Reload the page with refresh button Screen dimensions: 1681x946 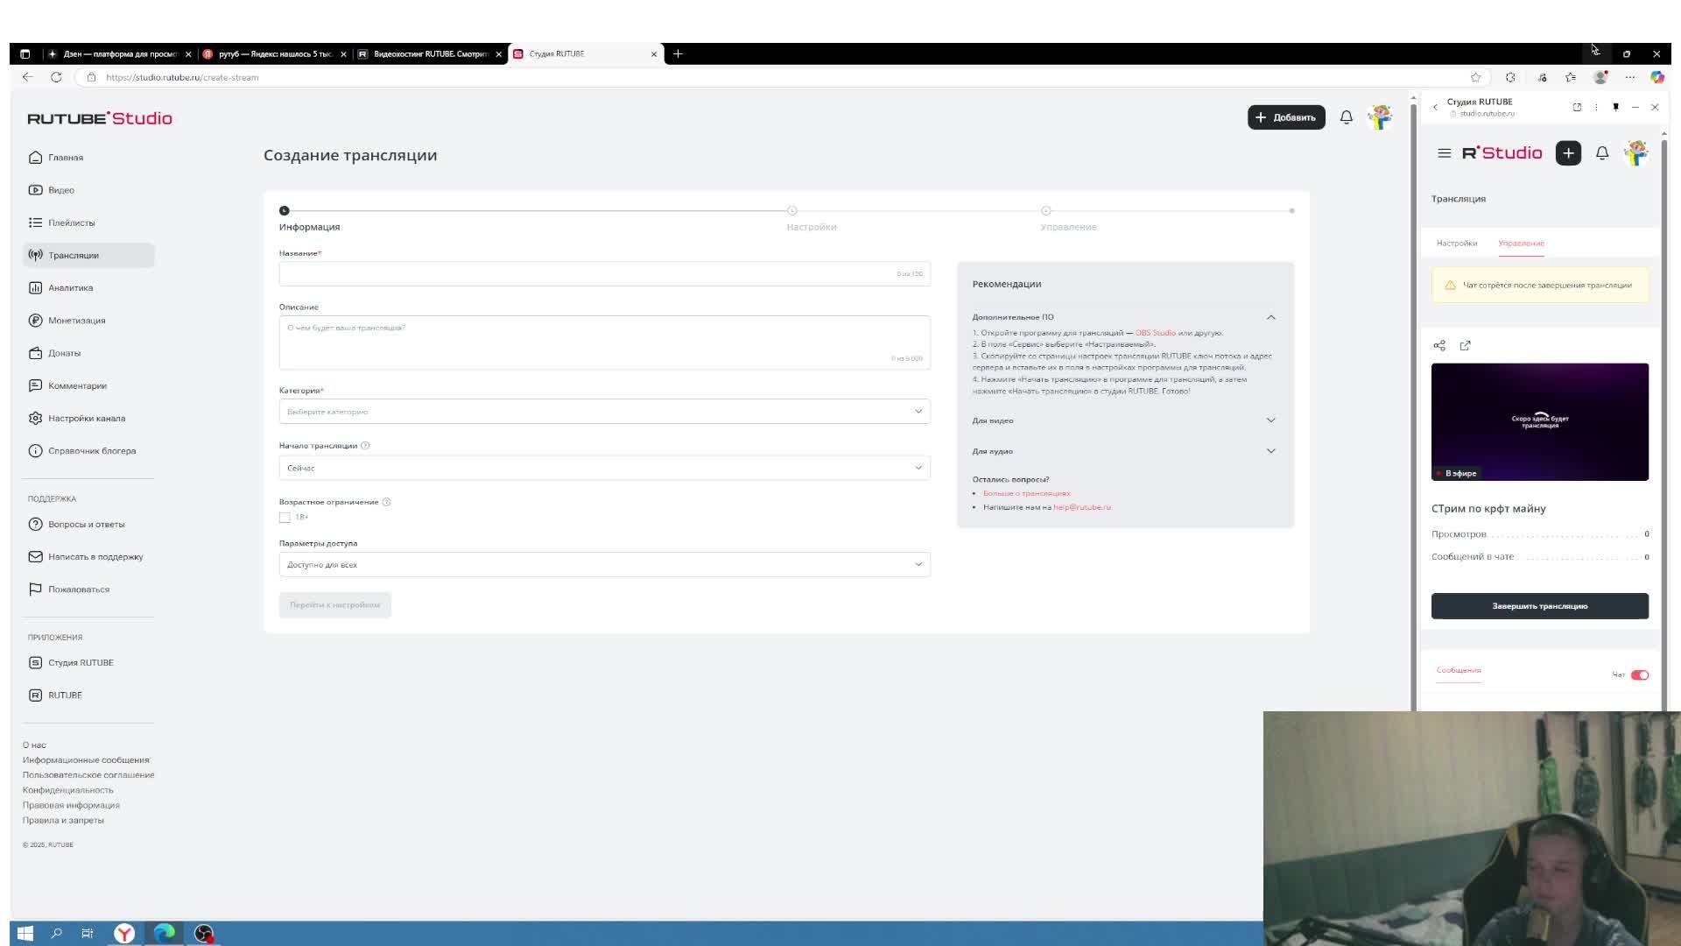pyautogui.click(x=56, y=77)
